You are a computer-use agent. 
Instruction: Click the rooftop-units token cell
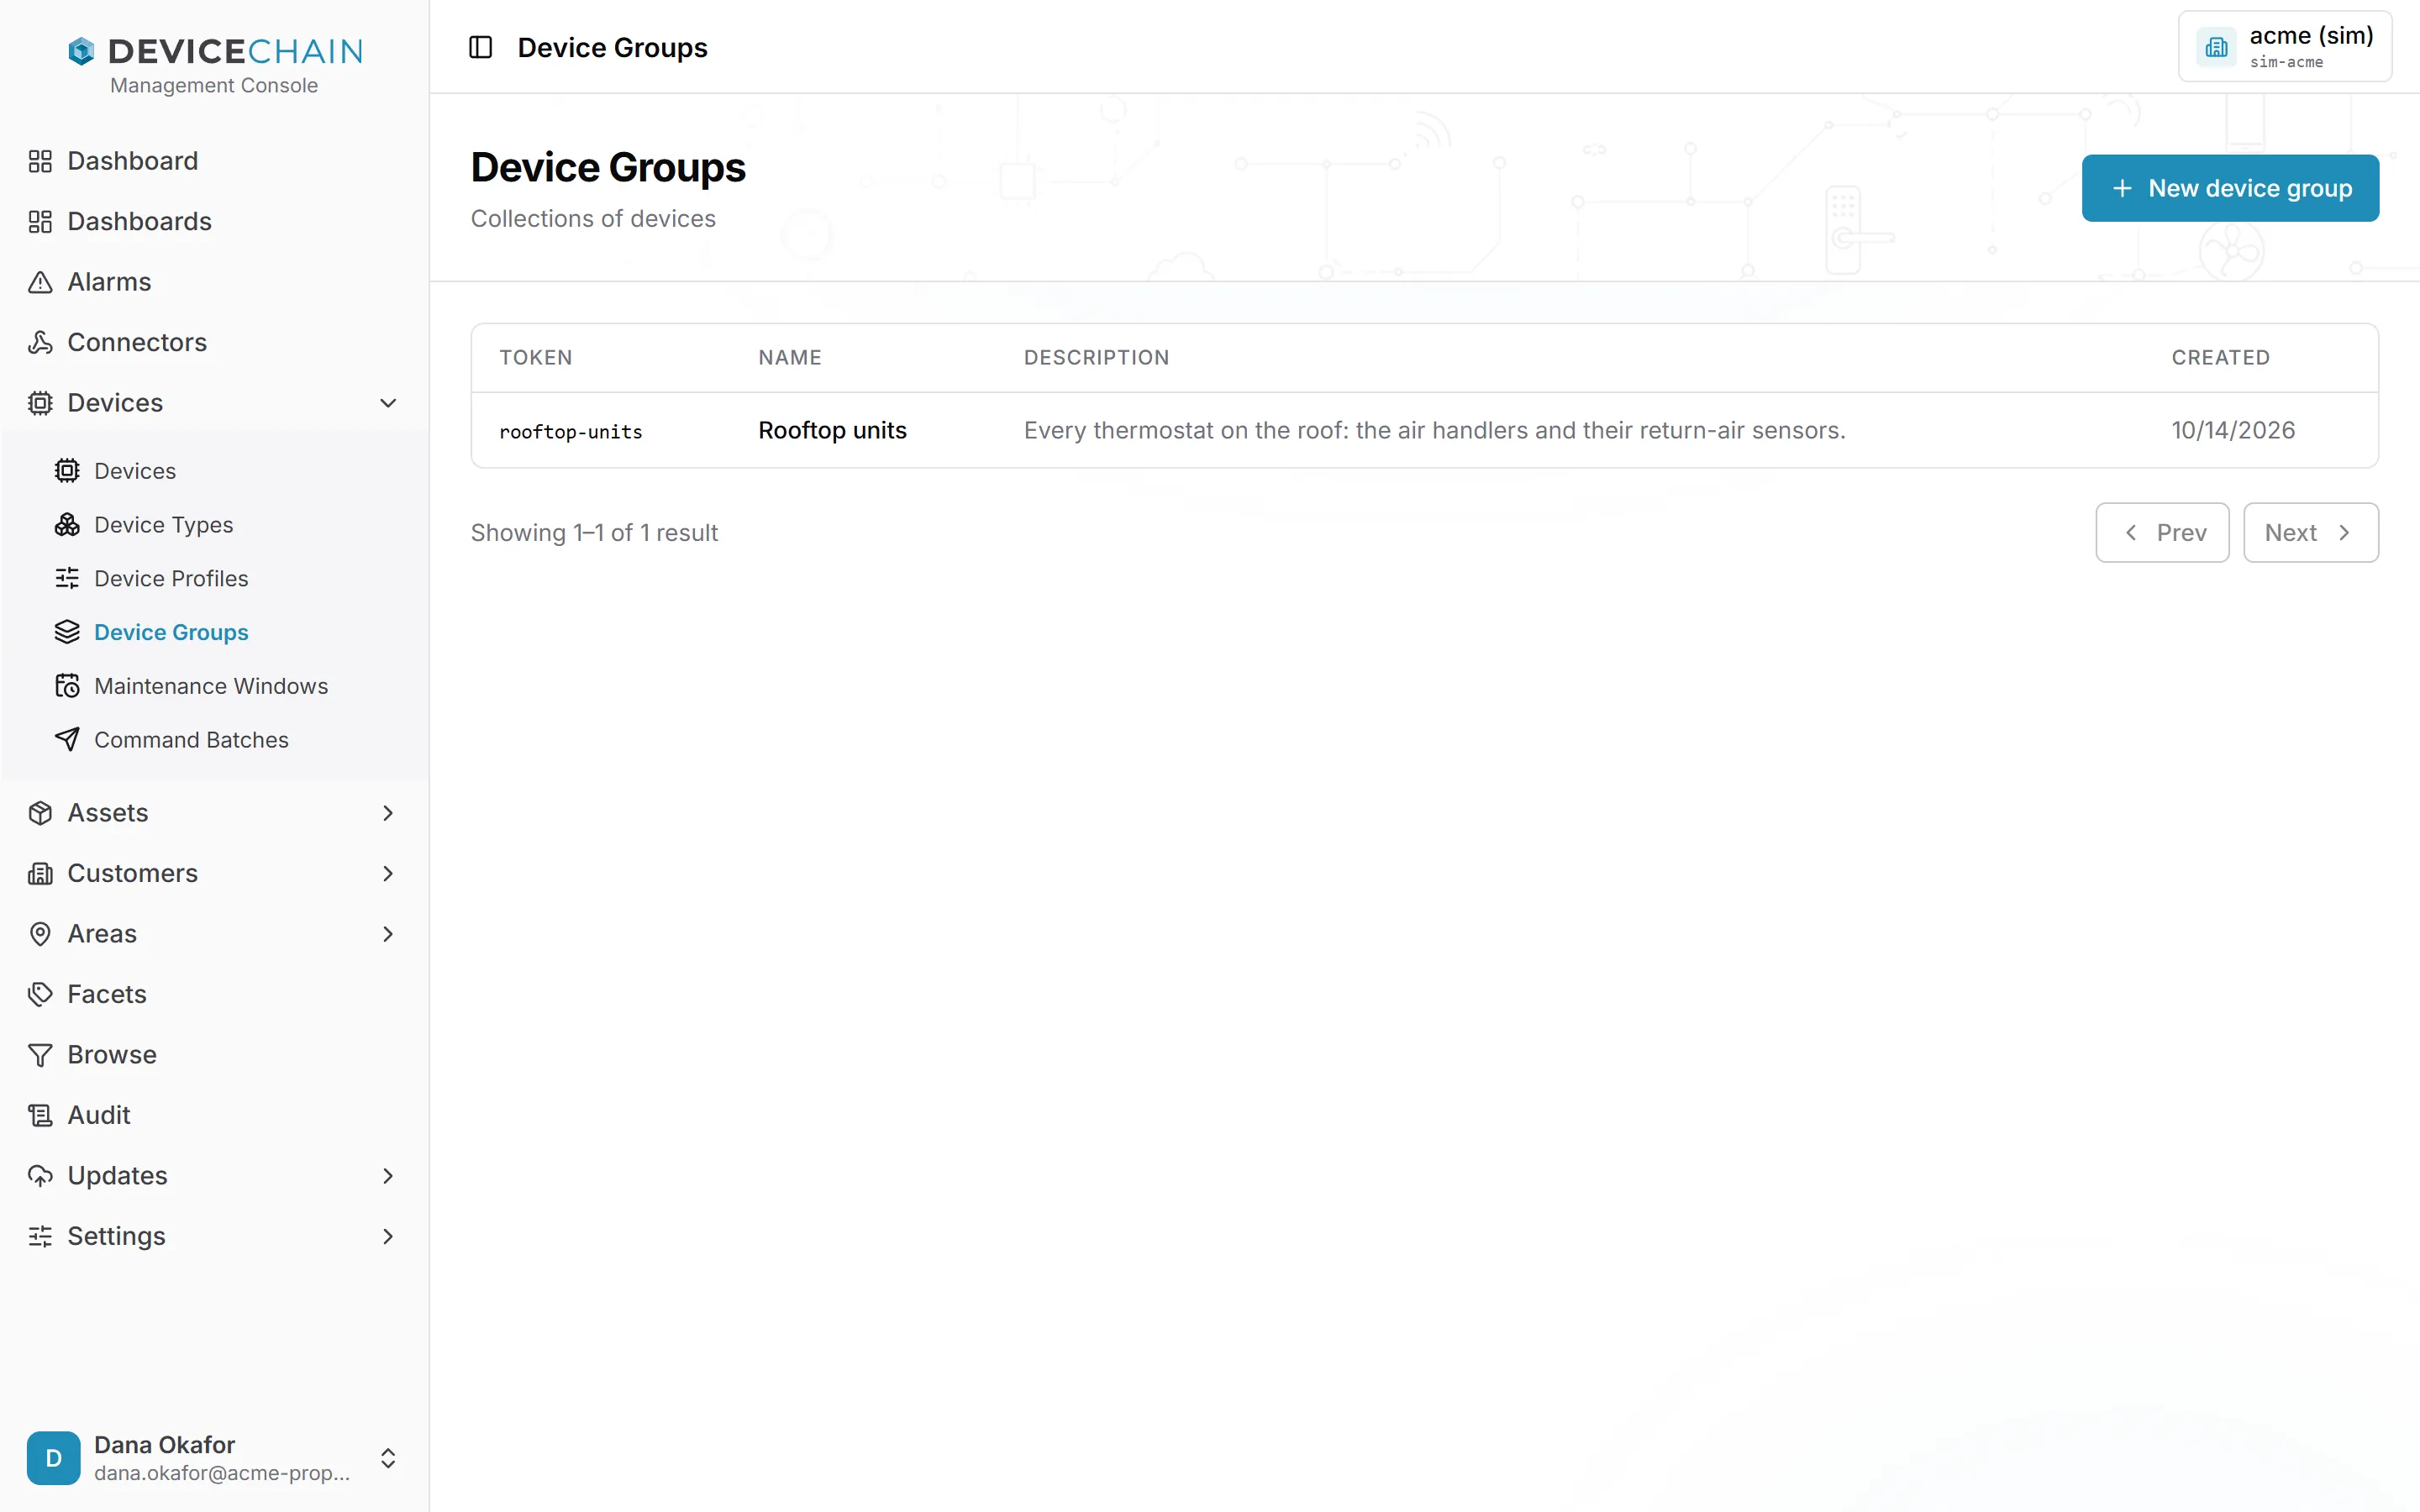pos(571,432)
